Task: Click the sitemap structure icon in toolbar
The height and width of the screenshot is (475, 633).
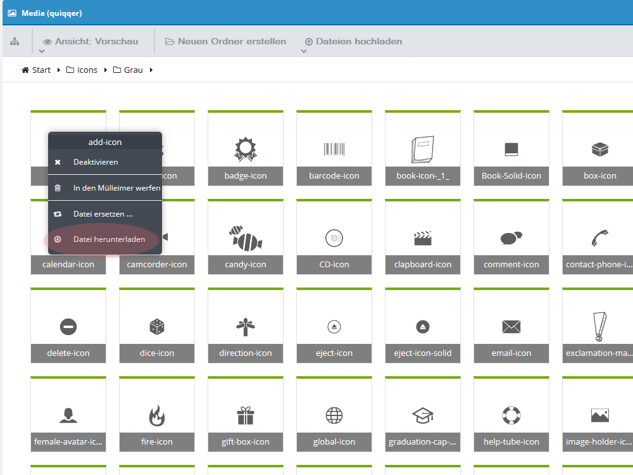Action: [x=15, y=41]
